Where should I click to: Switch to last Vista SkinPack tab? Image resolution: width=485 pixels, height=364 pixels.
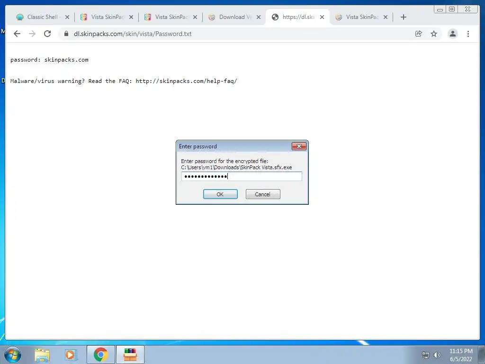(361, 17)
